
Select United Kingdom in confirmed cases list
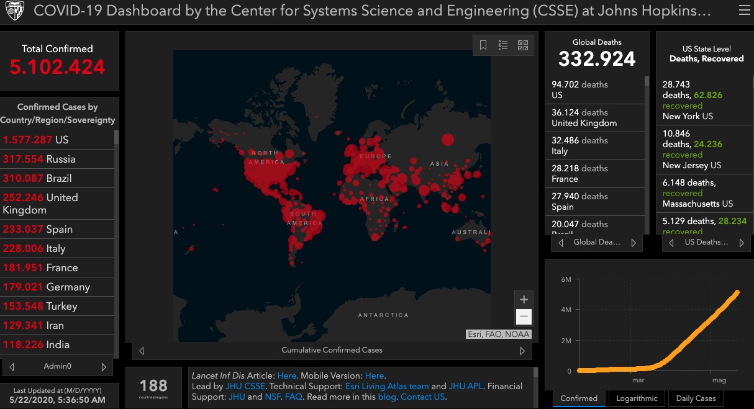57,204
